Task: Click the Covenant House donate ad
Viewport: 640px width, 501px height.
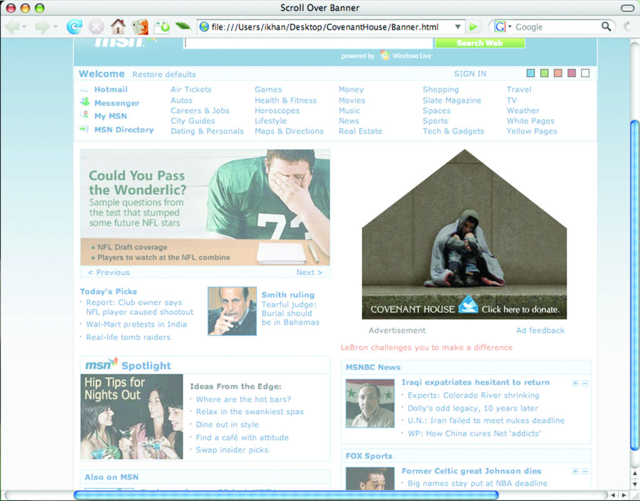Action: coord(464,234)
